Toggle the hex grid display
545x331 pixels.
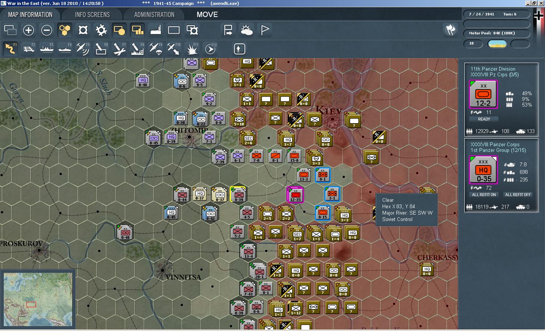[x=65, y=30]
